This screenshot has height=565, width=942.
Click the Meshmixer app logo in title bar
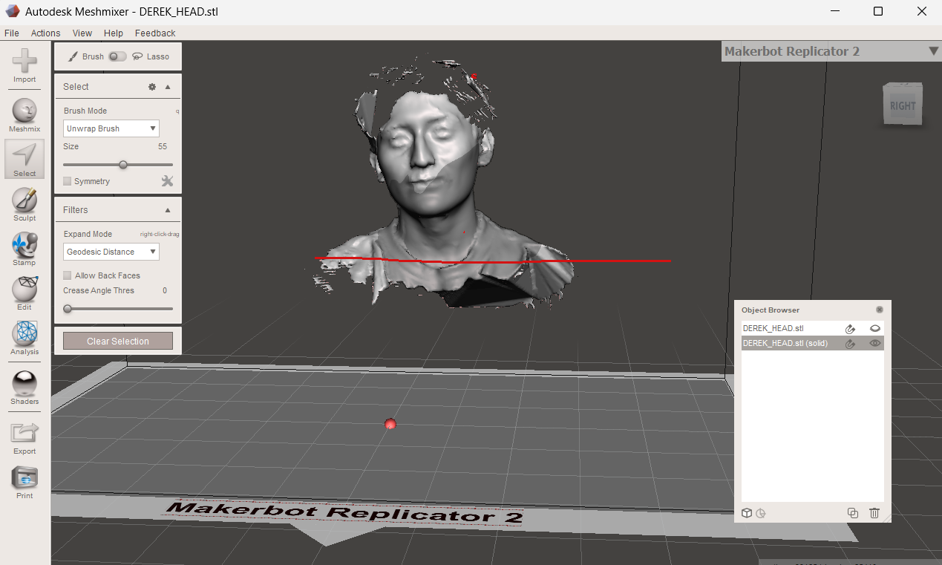click(x=13, y=12)
